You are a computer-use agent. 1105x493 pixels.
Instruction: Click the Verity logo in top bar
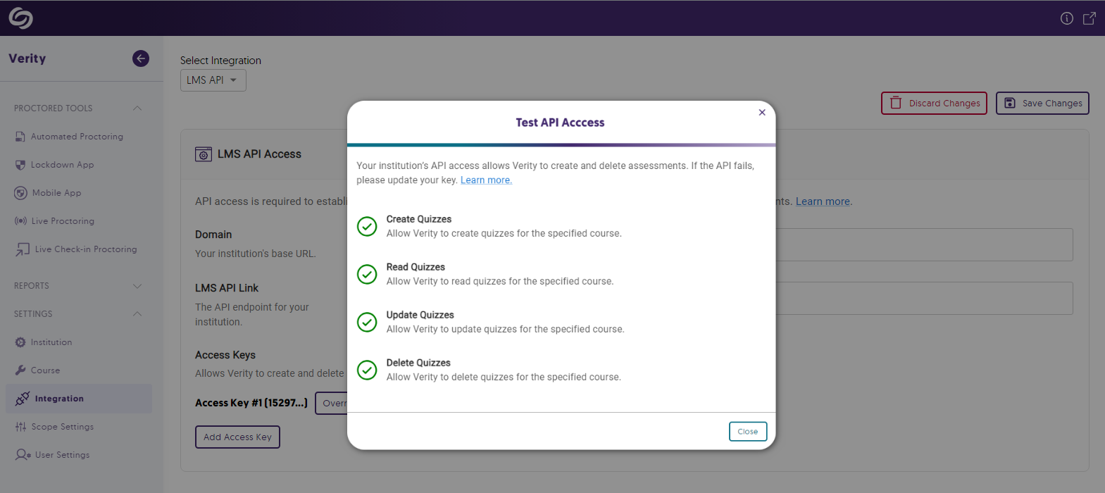20,18
